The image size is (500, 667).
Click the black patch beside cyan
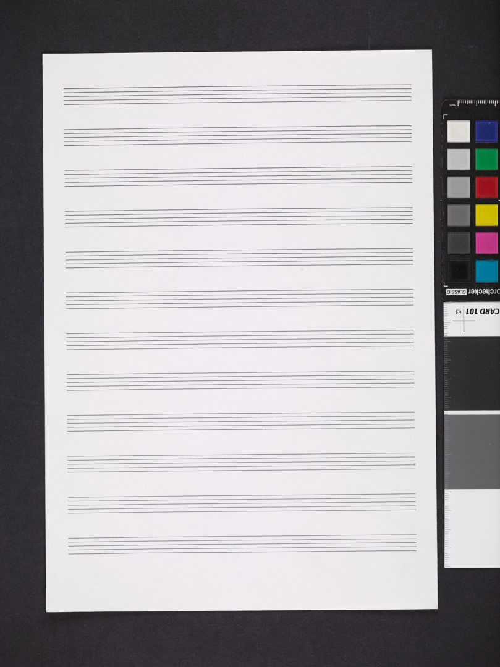459,271
